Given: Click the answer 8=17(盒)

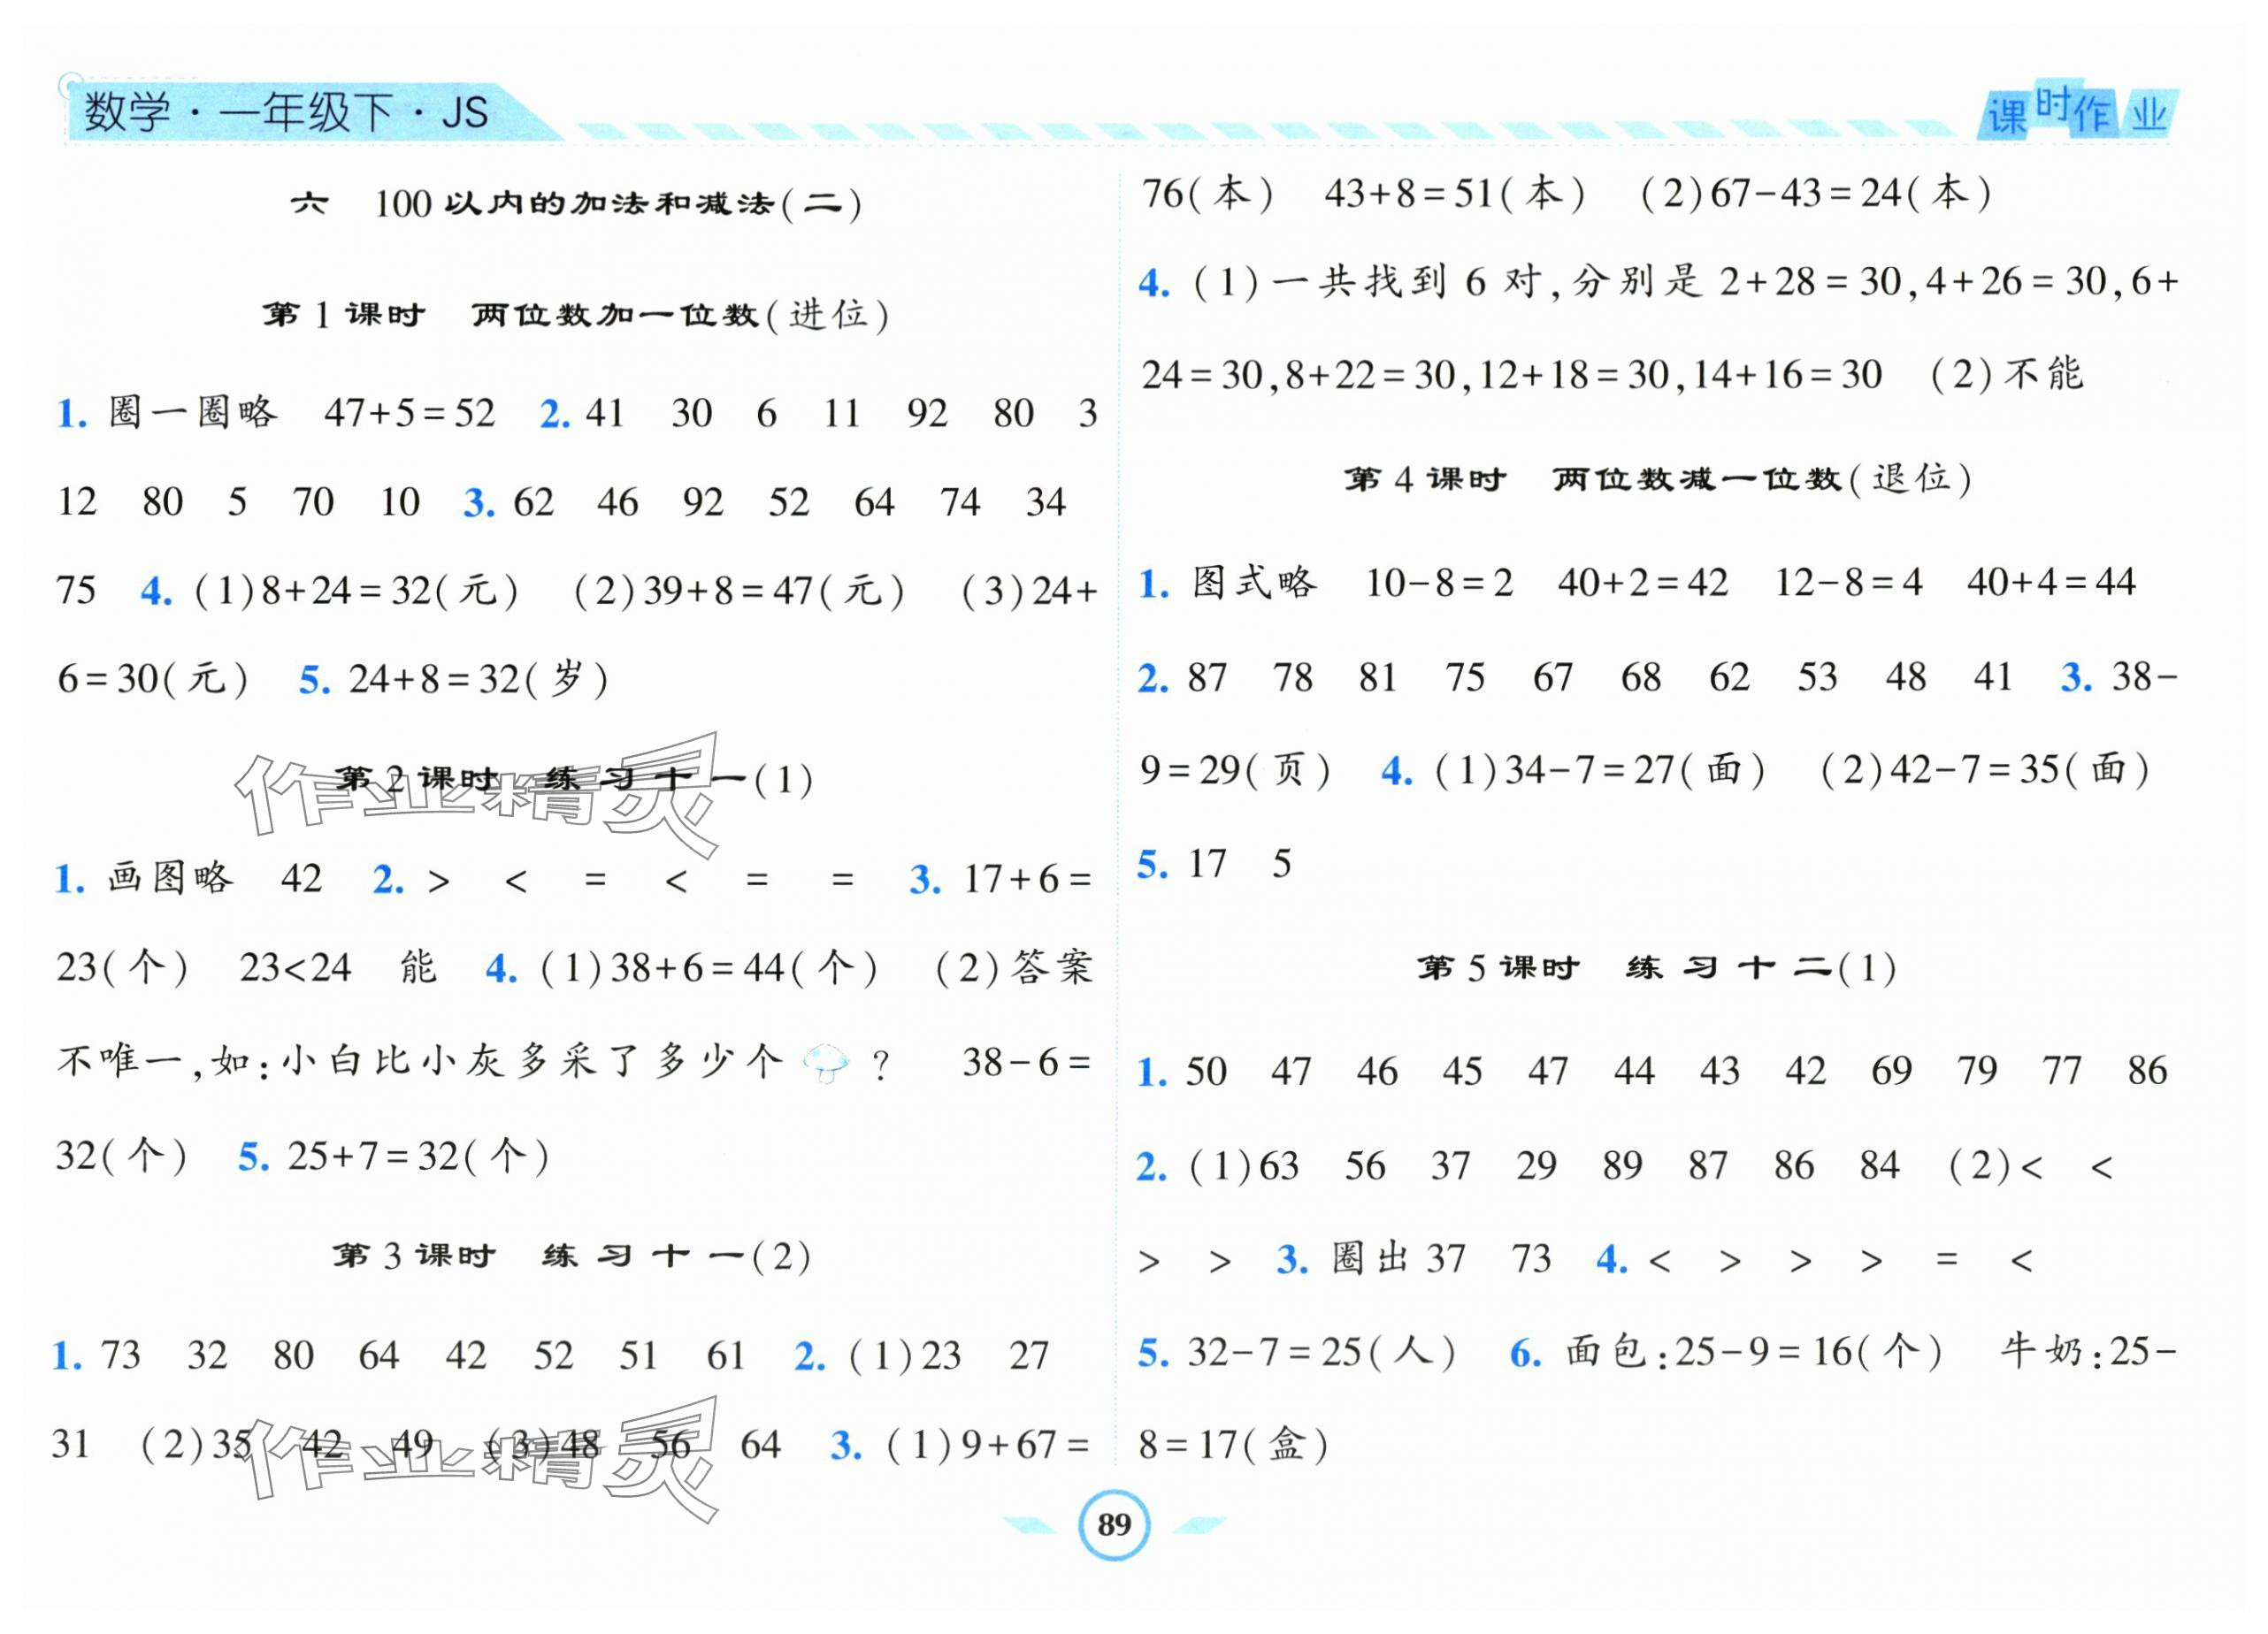Looking at the screenshot, I should coord(1232,1444).
